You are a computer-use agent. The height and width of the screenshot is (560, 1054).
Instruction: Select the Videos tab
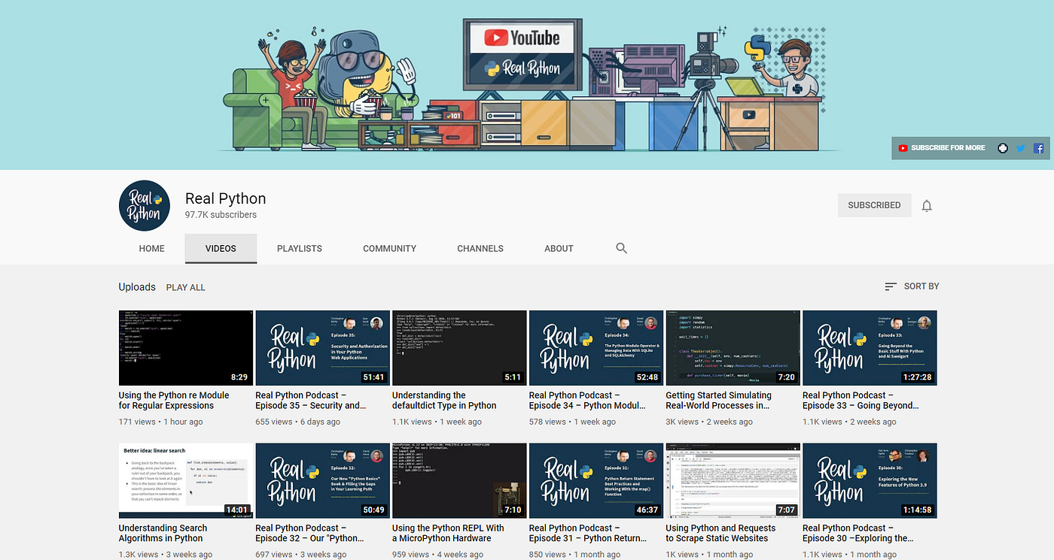221,248
